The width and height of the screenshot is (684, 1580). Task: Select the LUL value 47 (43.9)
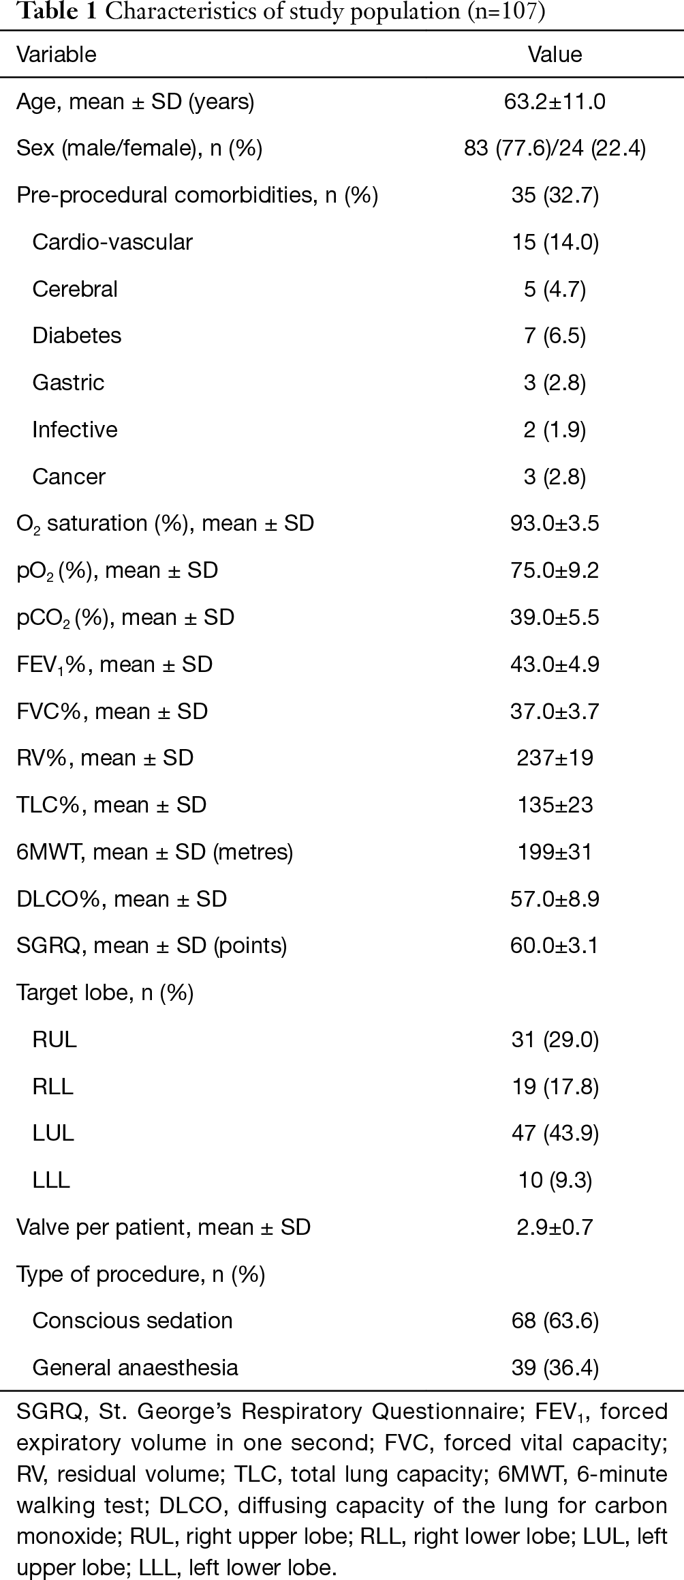(x=555, y=1133)
